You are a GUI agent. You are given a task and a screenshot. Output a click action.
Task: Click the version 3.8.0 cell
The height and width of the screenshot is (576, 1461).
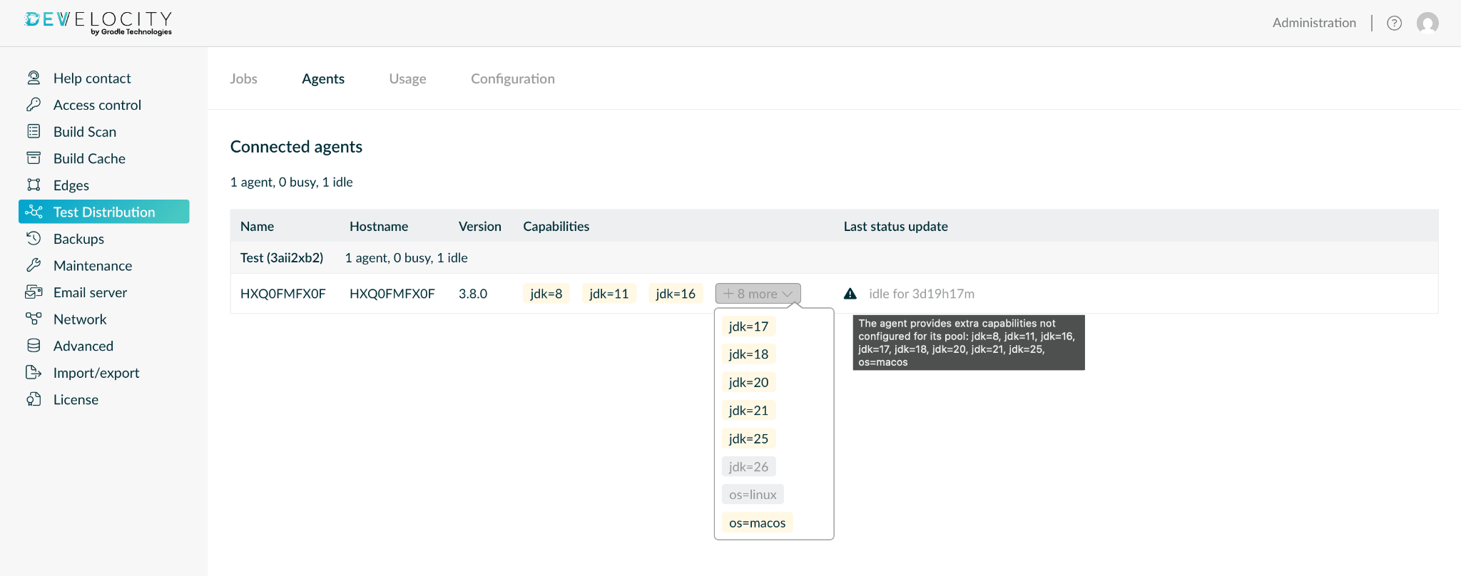point(473,294)
